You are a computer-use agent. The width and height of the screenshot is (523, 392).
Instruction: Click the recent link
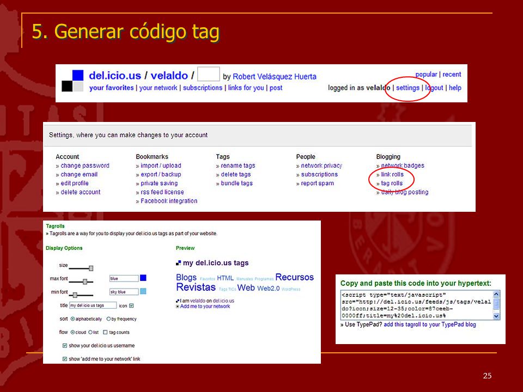point(452,75)
